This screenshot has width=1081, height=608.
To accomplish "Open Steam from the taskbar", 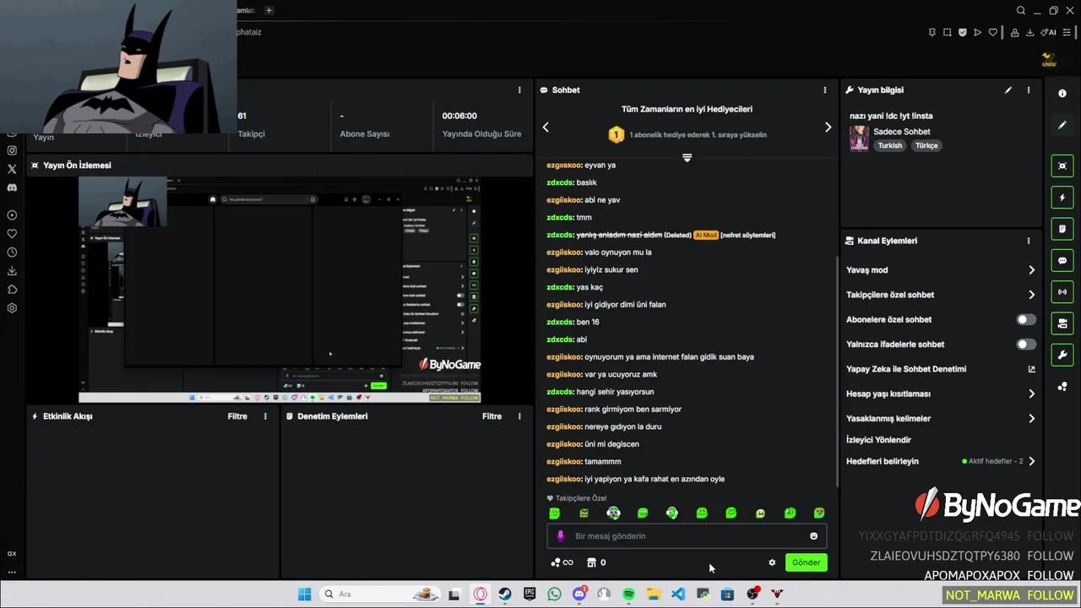I will (x=504, y=594).
